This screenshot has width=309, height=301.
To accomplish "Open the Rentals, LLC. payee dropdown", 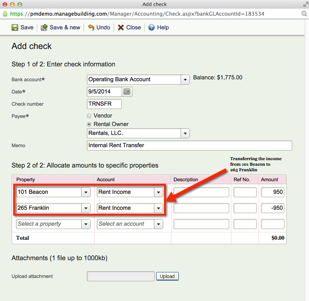I will click(x=185, y=133).
